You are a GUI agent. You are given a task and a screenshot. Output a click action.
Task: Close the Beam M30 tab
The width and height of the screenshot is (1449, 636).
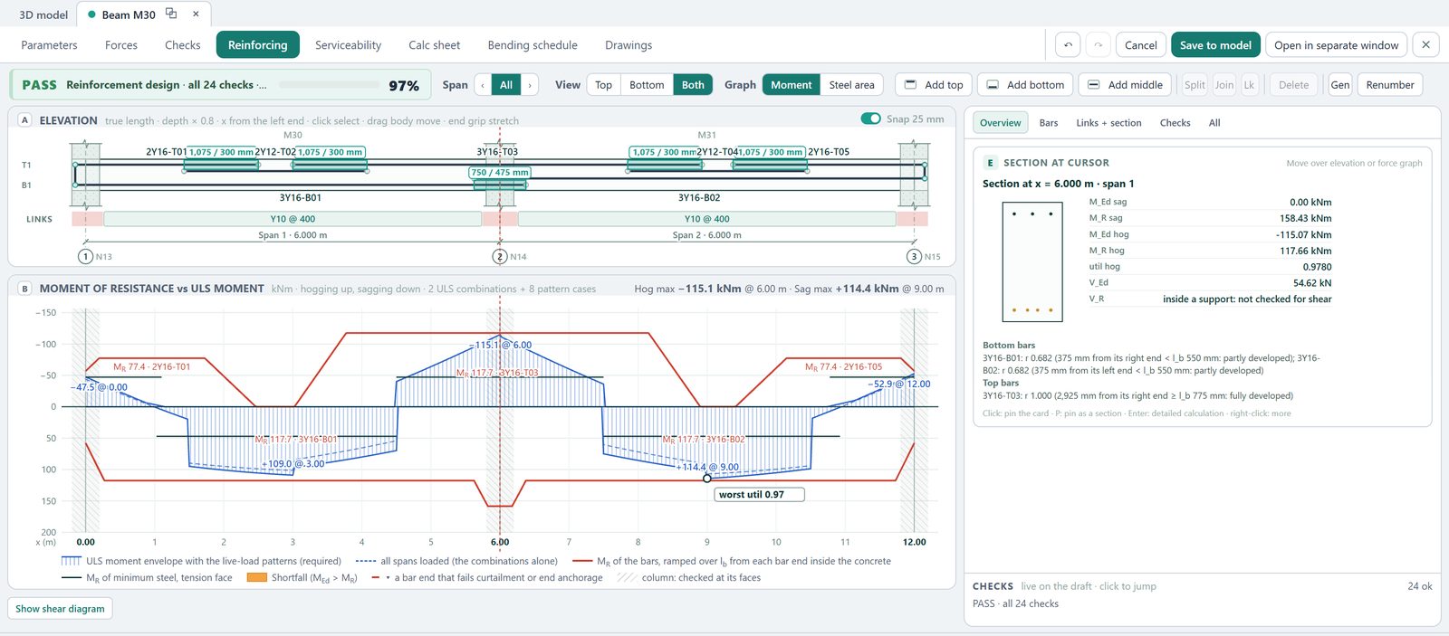pyautogui.click(x=196, y=14)
